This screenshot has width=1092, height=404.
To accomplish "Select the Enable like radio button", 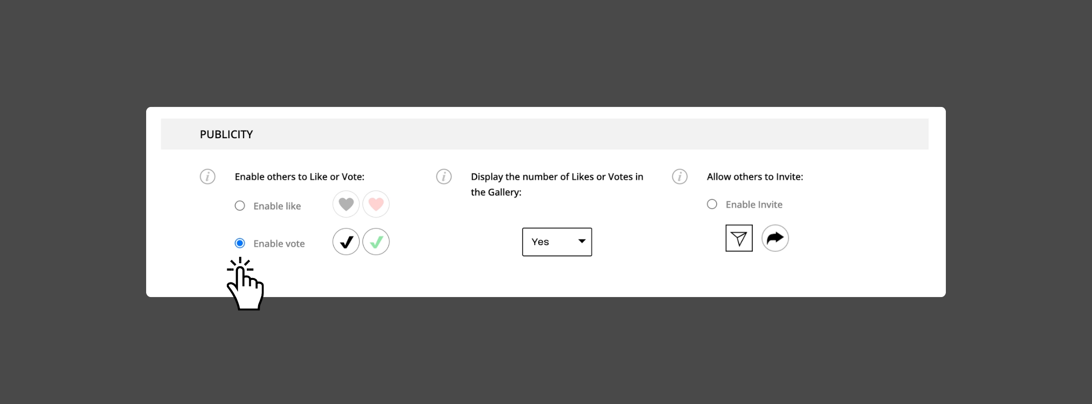I will [240, 206].
